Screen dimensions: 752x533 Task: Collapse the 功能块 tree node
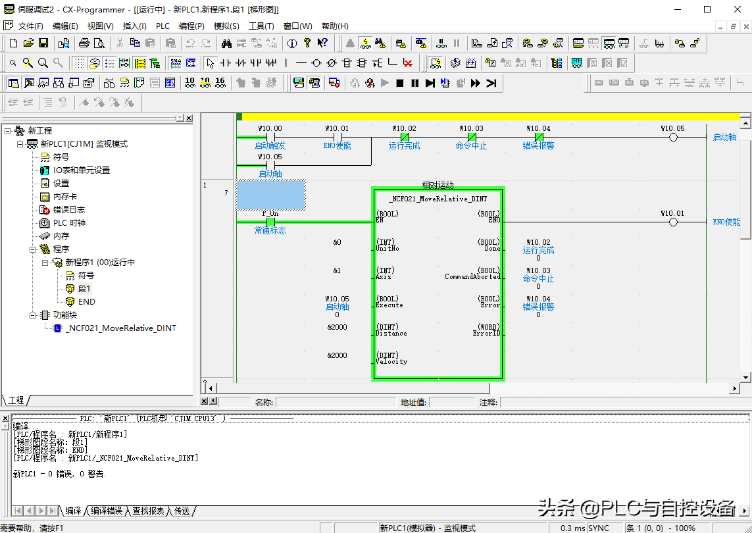[32, 315]
